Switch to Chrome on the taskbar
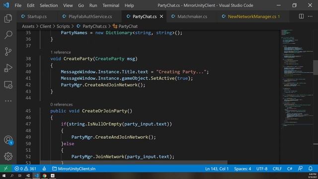The image size is (318, 179). [x=44, y=176]
